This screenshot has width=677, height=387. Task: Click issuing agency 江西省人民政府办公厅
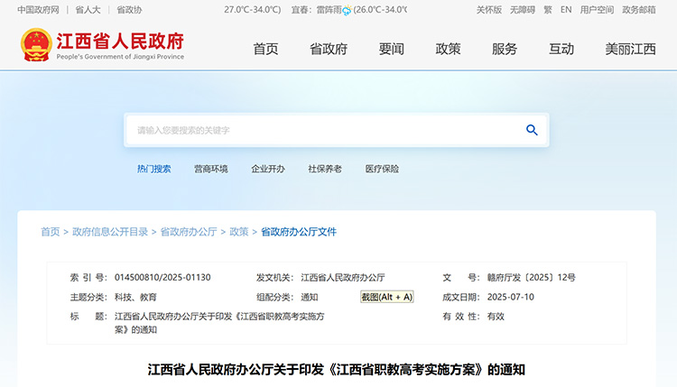(x=343, y=278)
